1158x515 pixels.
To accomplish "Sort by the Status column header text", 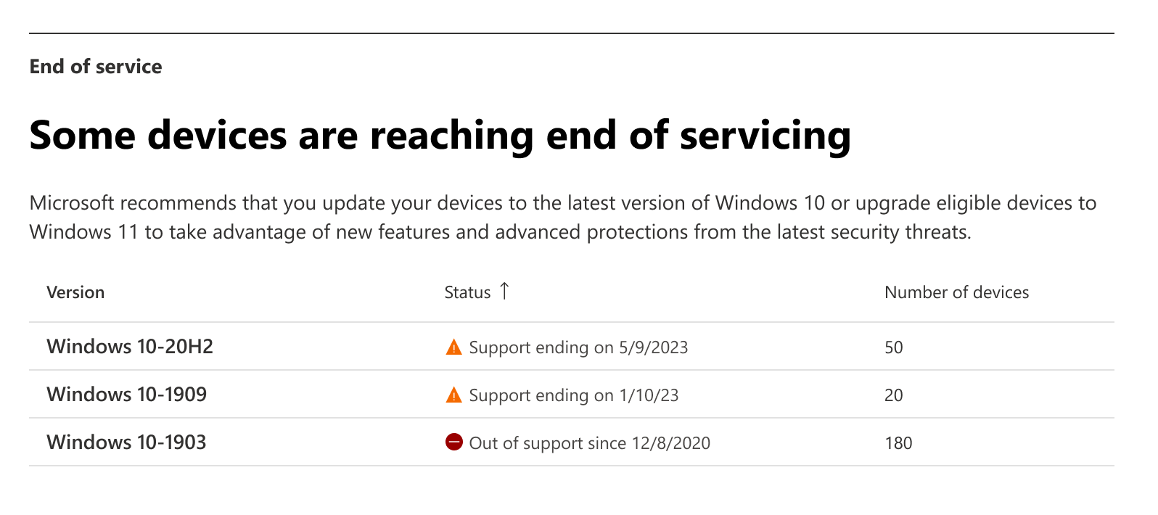I will [467, 292].
